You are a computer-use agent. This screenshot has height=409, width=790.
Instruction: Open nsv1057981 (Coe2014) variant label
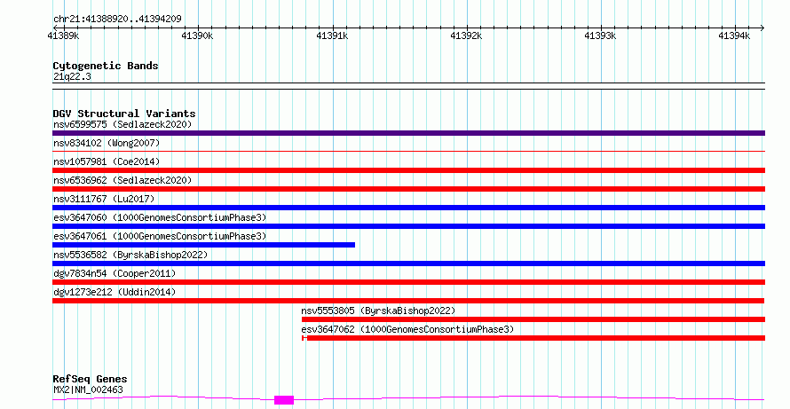click(107, 161)
